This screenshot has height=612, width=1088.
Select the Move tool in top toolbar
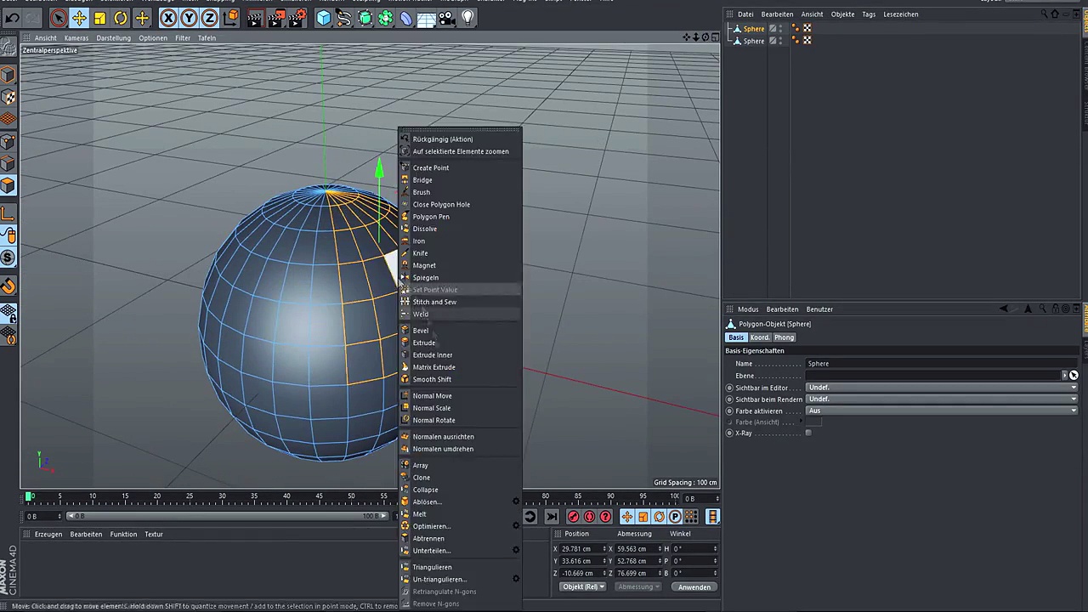pyautogui.click(x=79, y=18)
